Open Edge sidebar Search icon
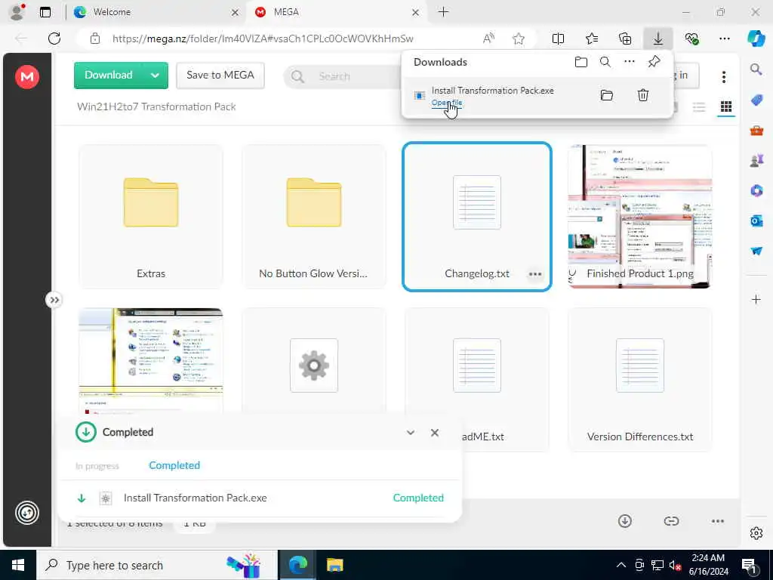 coord(756,69)
